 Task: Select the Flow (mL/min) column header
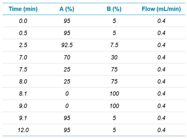(x=161, y=9)
